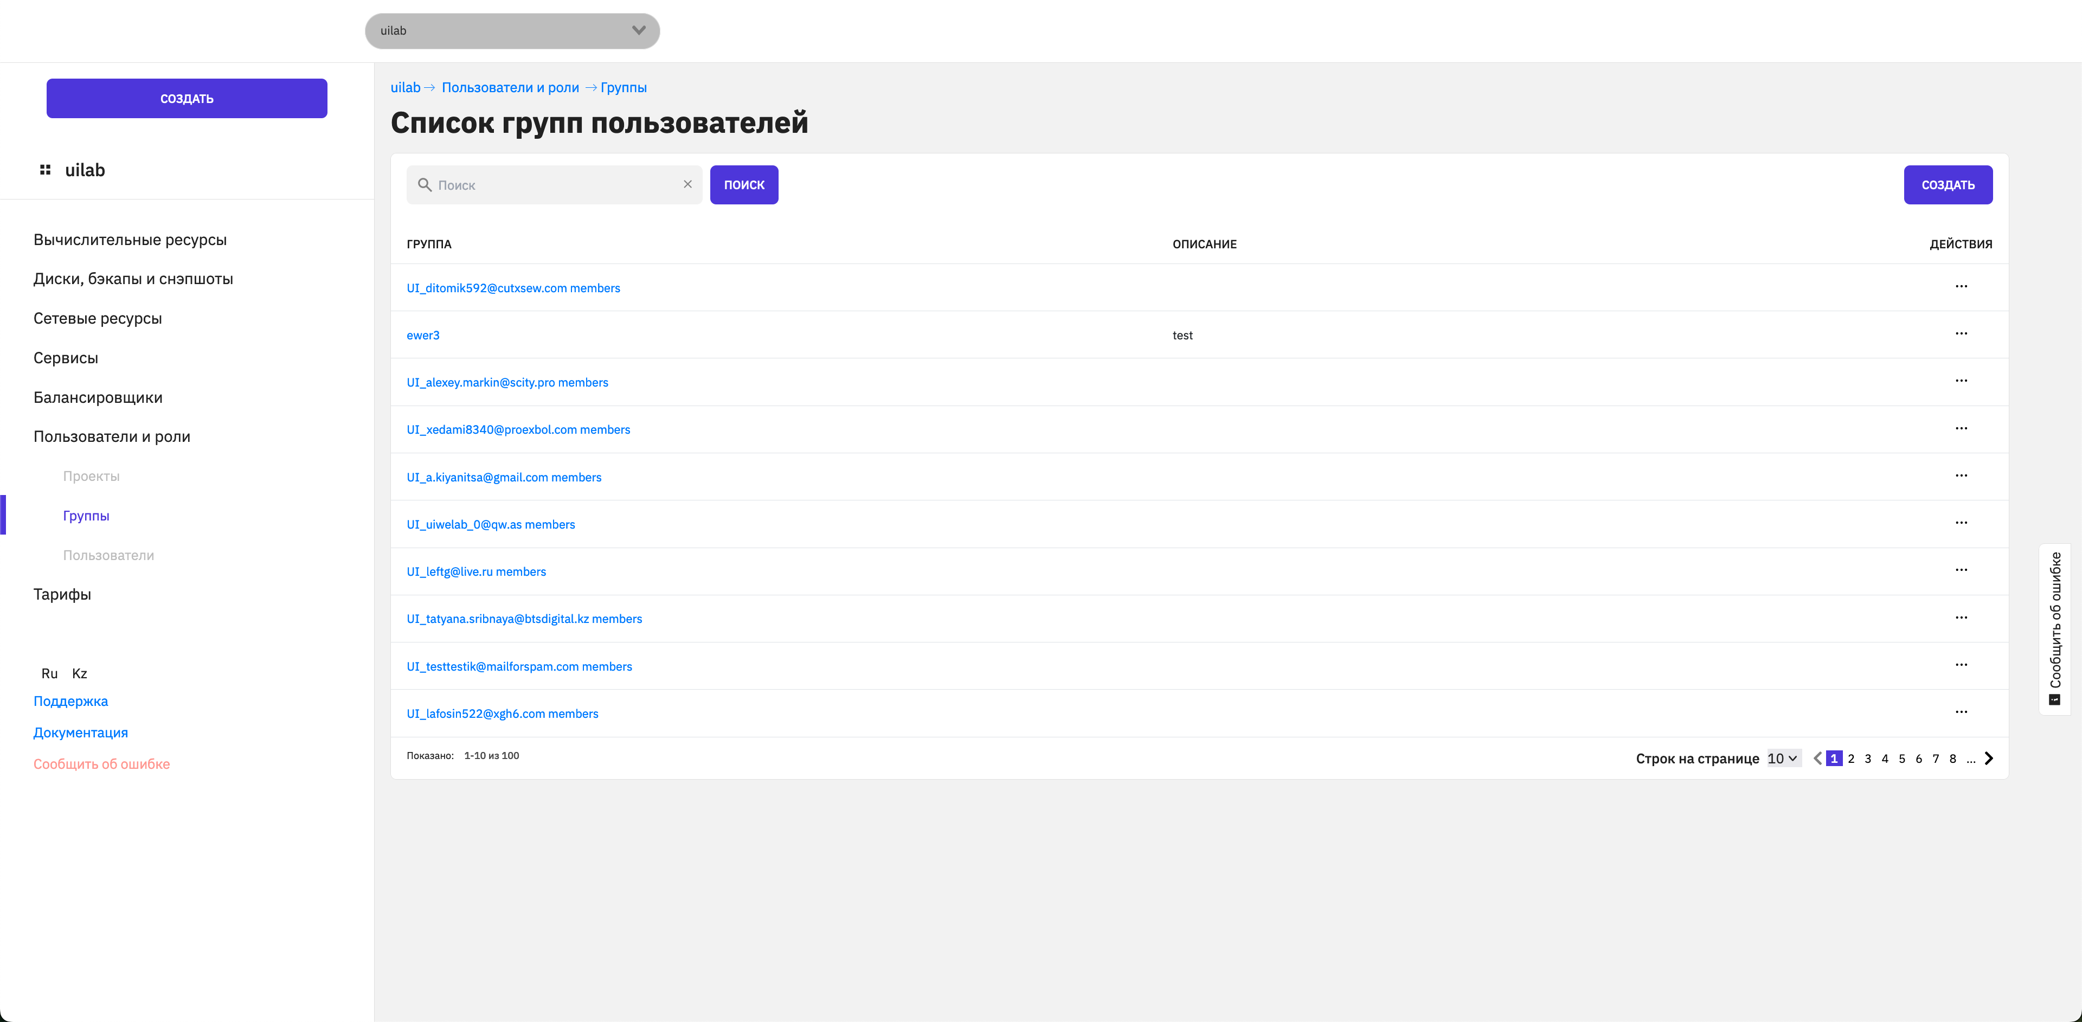Click the ПОИСК button
Screen dimensions: 2082x1022
pyautogui.click(x=743, y=185)
